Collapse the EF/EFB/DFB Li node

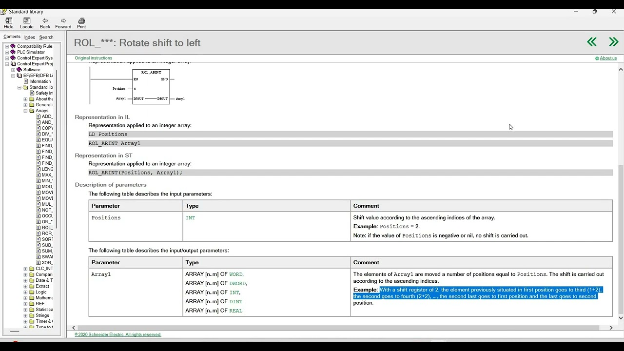point(13,76)
